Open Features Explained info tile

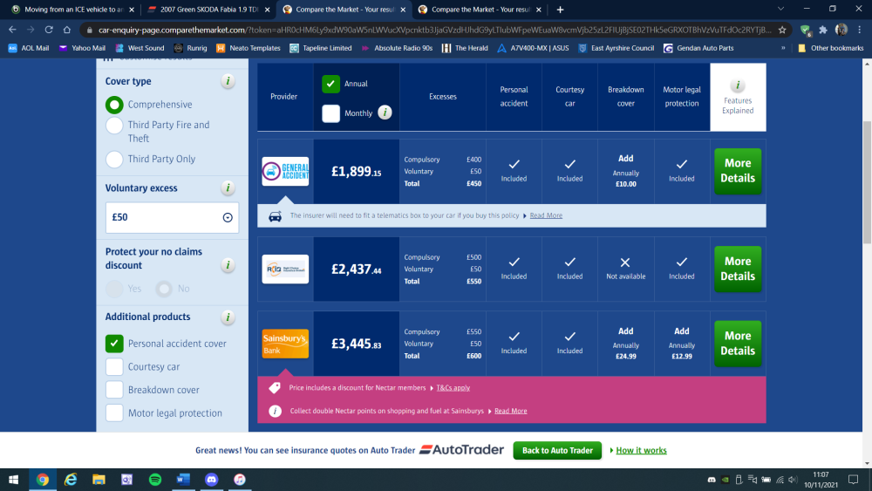(x=738, y=97)
